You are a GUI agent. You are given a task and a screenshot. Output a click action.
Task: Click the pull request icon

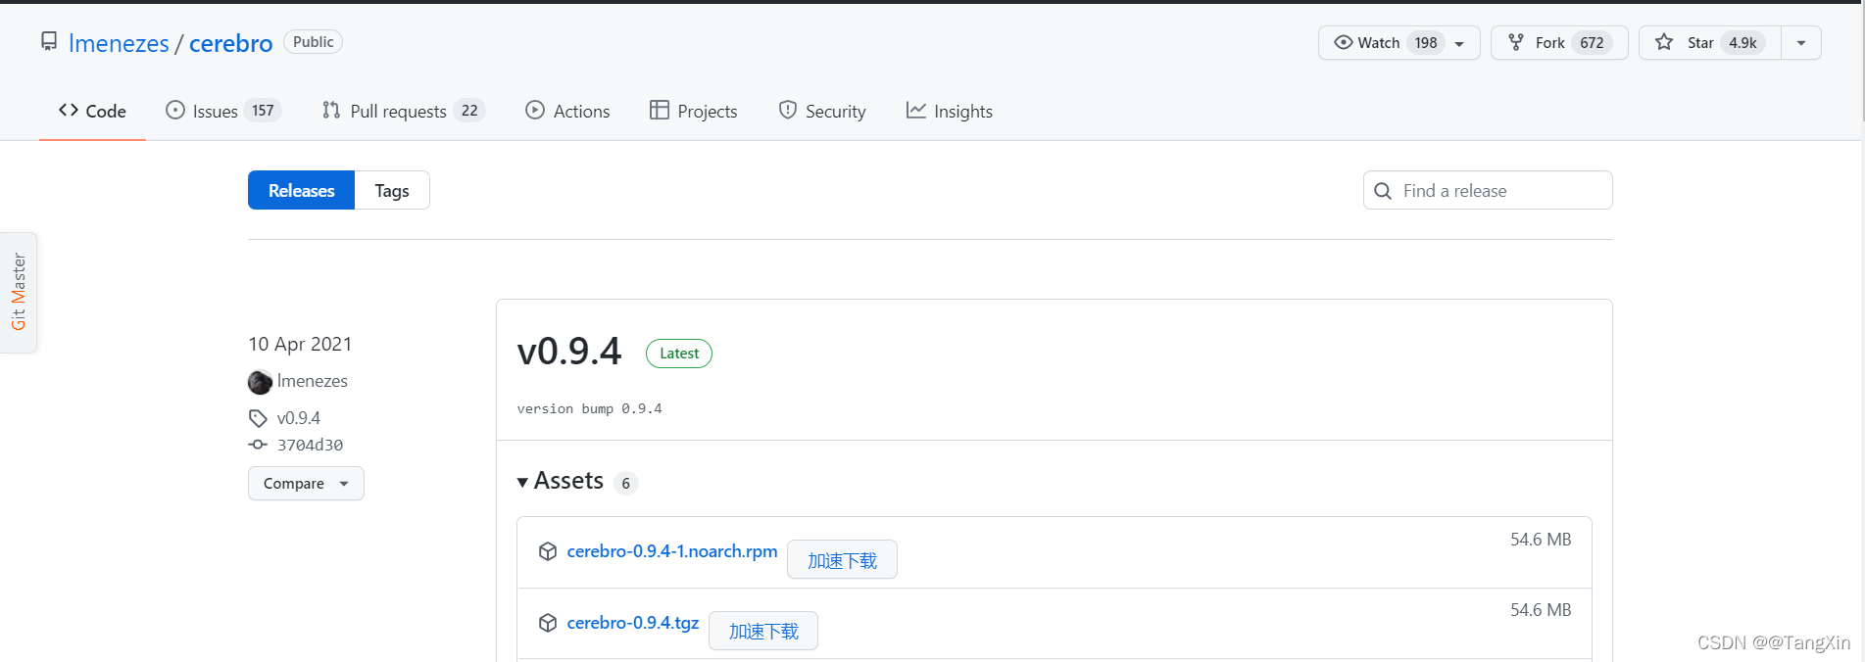[331, 110]
